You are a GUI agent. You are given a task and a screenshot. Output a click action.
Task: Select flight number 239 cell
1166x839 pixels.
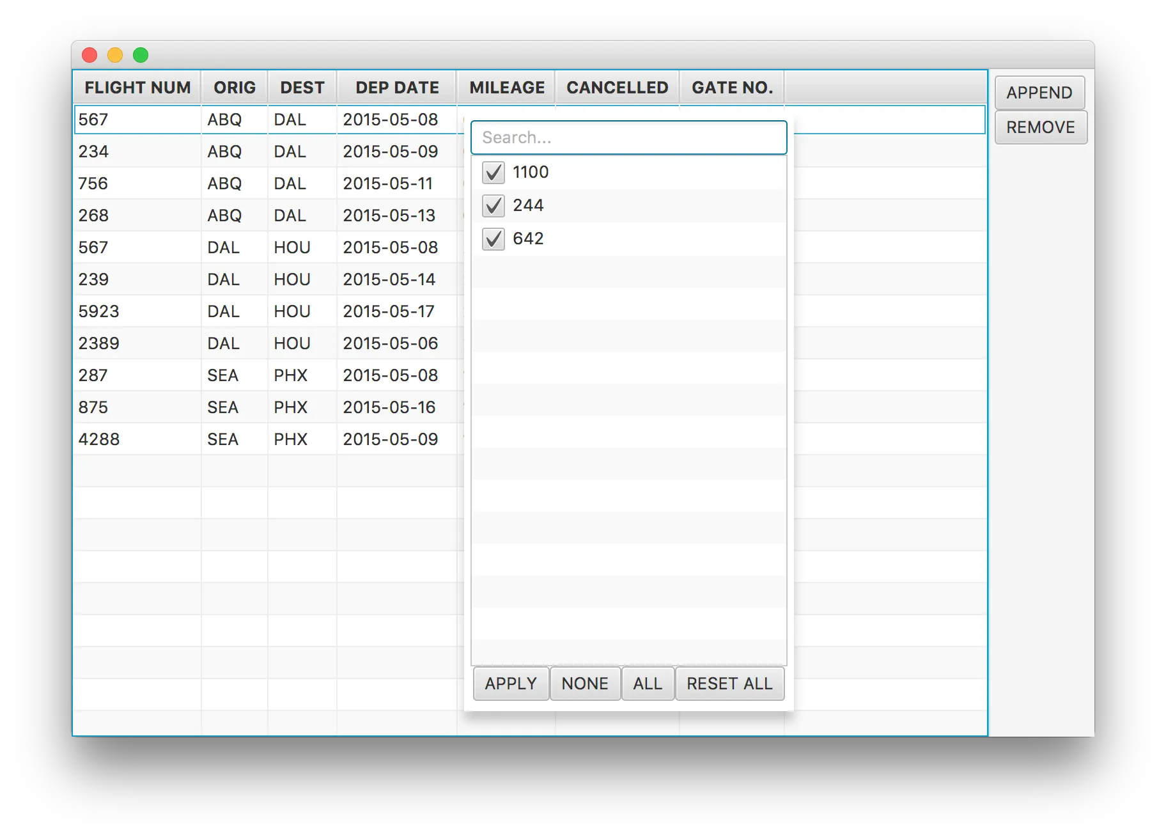[x=137, y=279]
